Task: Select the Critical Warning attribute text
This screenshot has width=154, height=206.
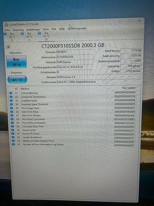Action: 29,93
